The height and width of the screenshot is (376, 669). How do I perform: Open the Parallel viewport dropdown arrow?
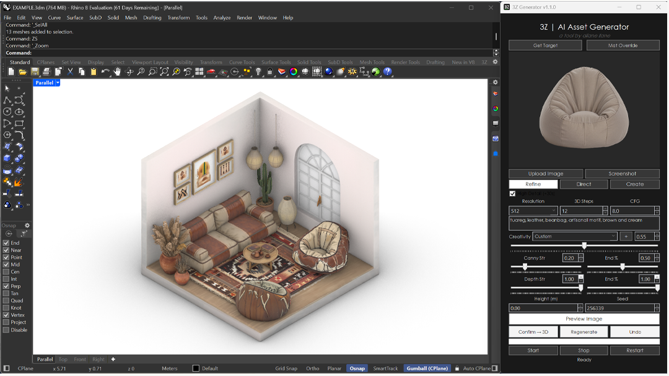(x=58, y=83)
